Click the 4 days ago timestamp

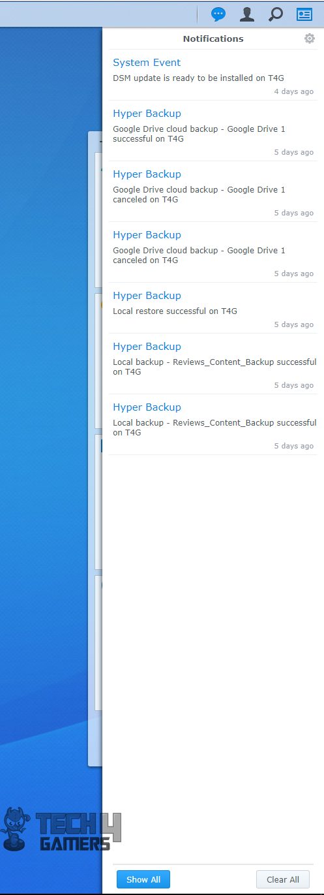point(294,91)
